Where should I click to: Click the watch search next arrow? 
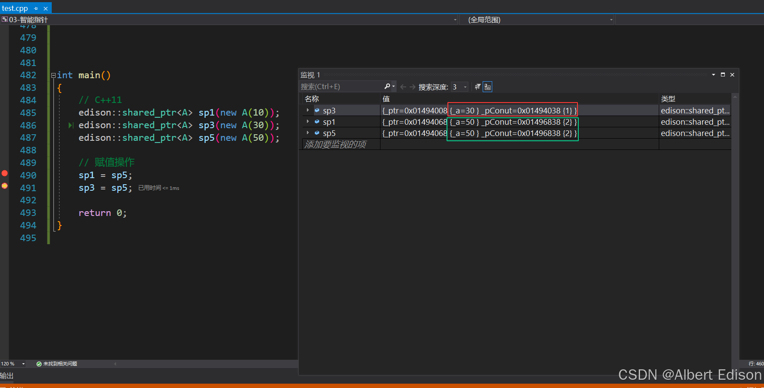(412, 87)
